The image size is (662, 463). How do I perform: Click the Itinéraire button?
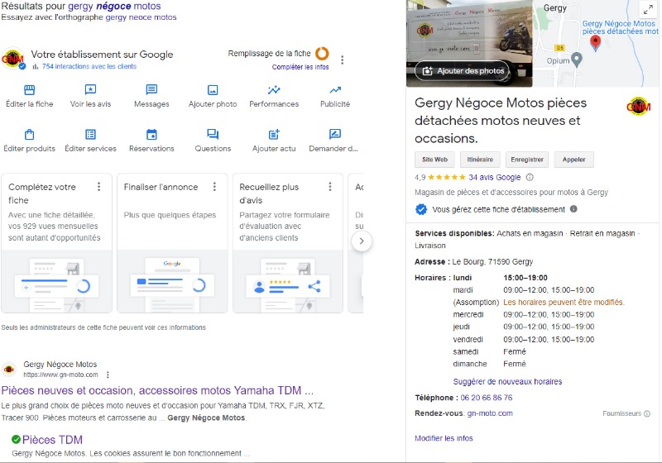[481, 160]
